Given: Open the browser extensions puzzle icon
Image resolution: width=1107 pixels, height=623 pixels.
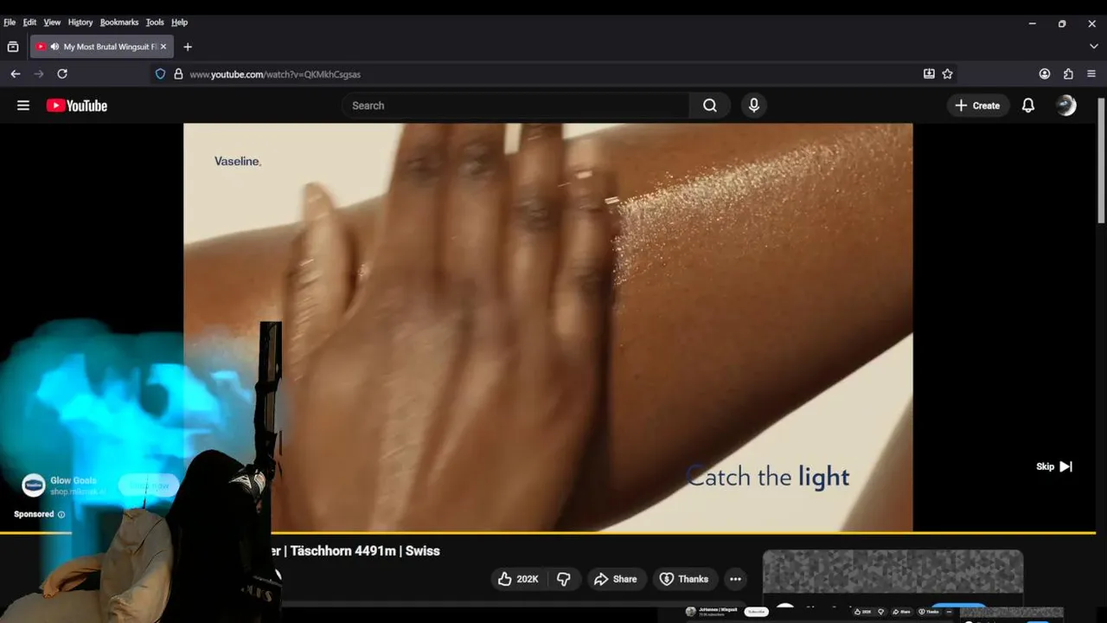Looking at the screenshot, I should coord(1068,74).
